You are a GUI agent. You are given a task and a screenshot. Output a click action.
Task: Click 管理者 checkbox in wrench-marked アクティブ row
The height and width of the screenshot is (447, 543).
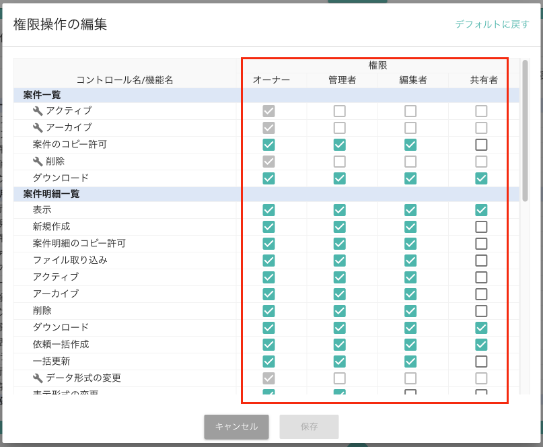pos(339,111)
